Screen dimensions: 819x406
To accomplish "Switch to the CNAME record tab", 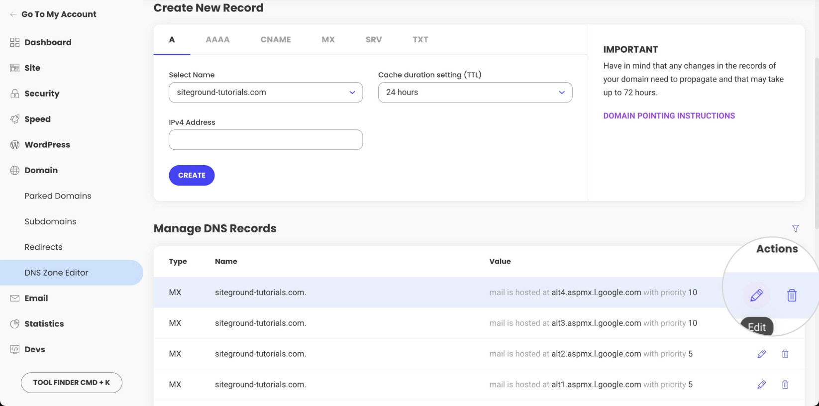I will coord(276,40).
